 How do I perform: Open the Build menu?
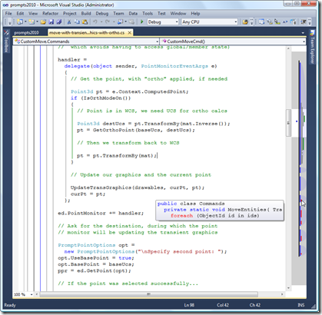pyautogui.click(x=86, y=13)
